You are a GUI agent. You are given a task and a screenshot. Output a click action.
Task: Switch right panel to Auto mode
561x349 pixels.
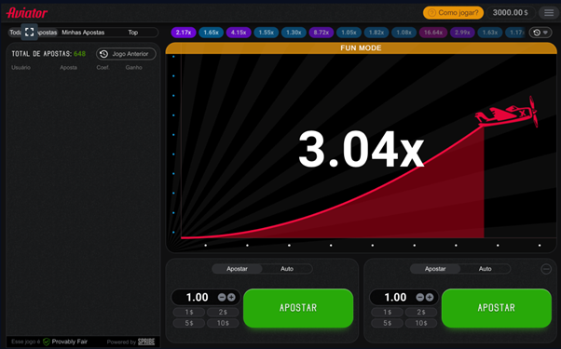486,269
